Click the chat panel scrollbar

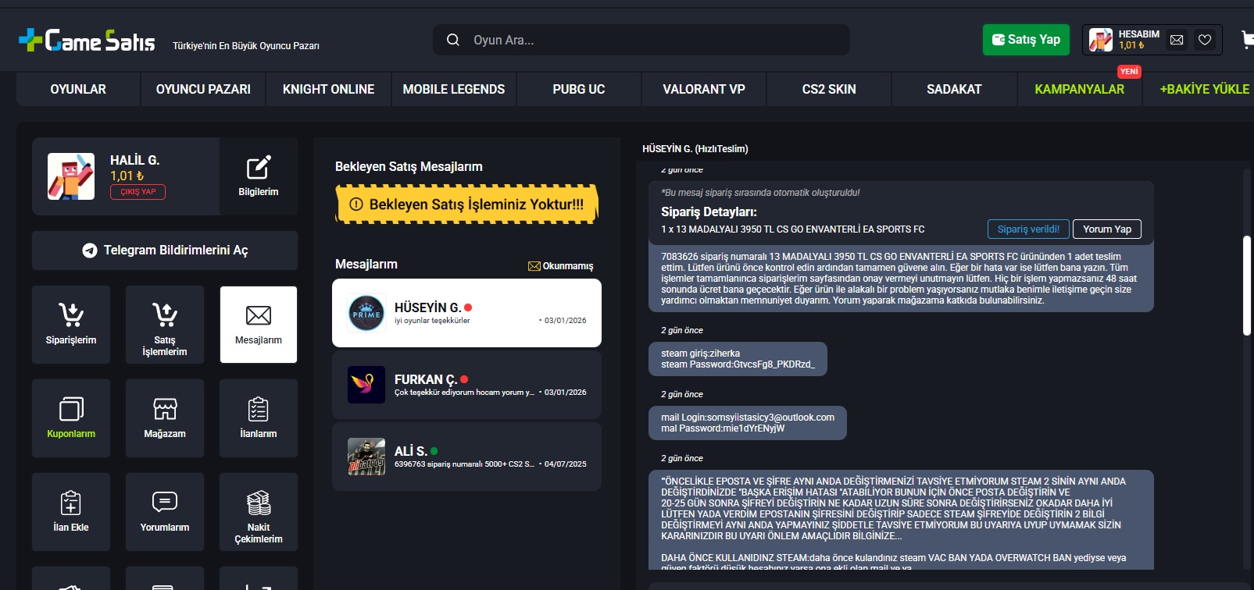[x=1247, y=286]
